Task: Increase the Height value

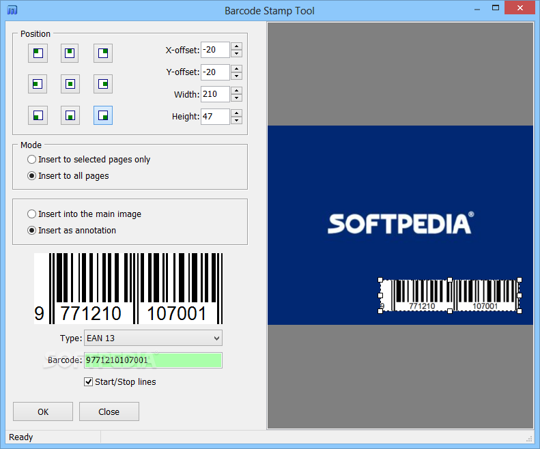Action: (x=236, y=113)
